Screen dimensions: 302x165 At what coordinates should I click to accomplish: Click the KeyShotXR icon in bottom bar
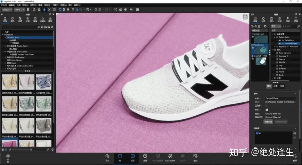pos(170,157)
